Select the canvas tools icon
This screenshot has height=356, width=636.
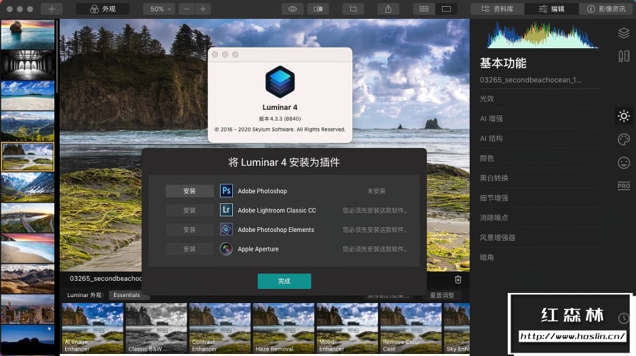(x=624, y=56)
